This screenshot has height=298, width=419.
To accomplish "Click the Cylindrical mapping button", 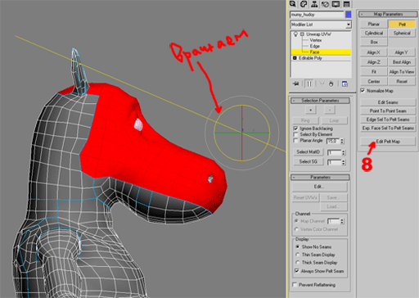I will [x=373, y=33].
